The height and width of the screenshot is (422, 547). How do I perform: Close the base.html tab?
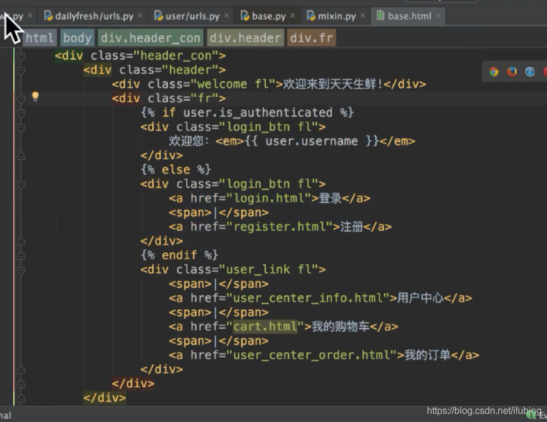click(x=439, y=15)
